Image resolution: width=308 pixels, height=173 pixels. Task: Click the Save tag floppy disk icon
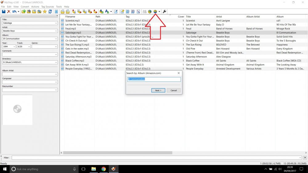pyautogui.click(x=3, y=12)
